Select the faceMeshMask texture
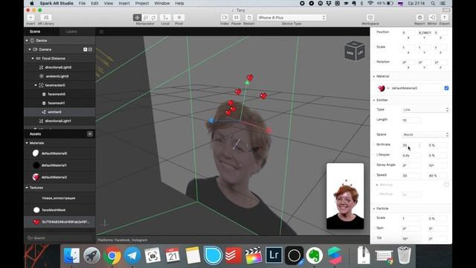Viewport: 476px width, 268px height. (54, 210)
